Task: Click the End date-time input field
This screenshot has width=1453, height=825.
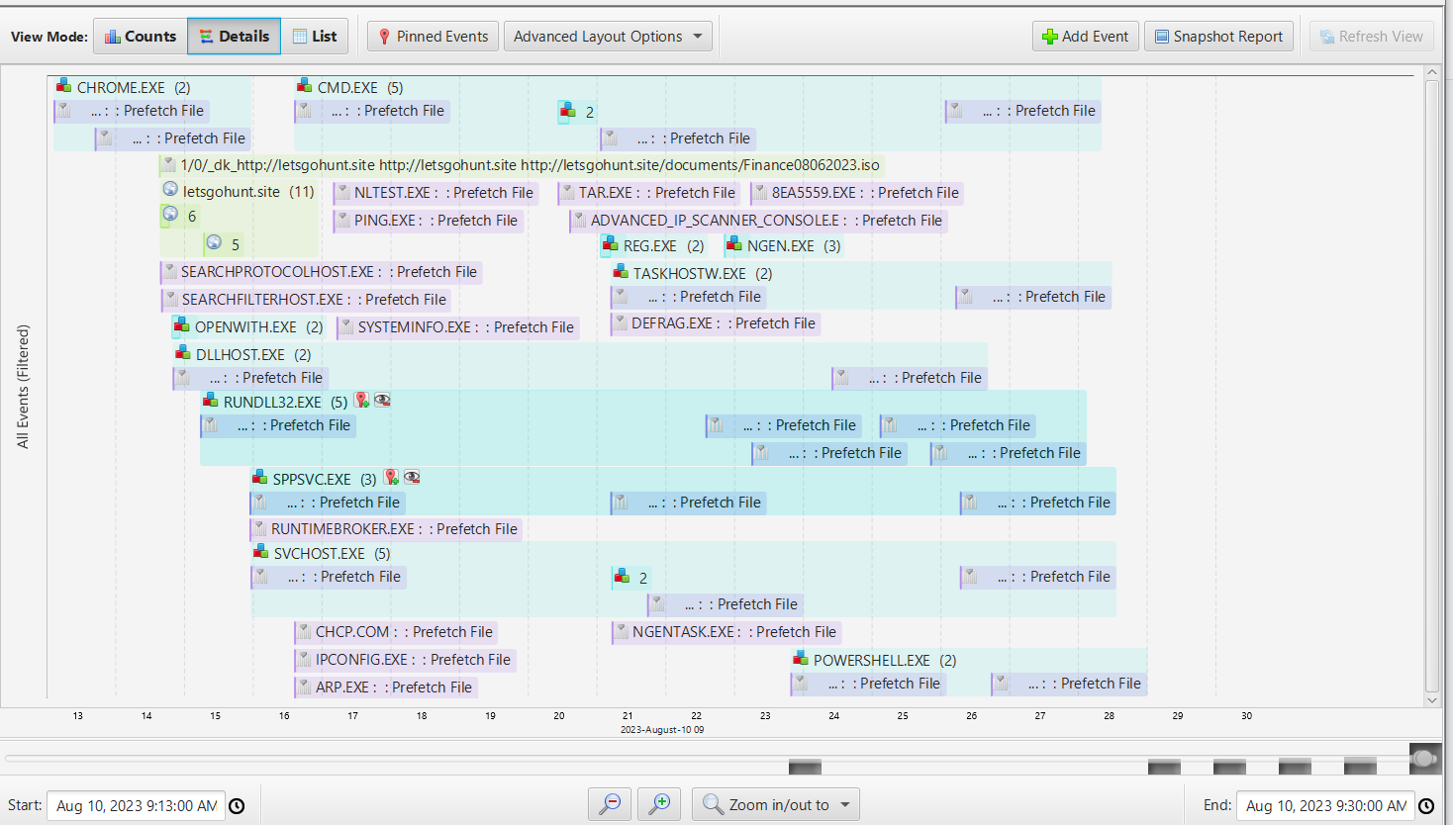Action: (x=1326, y=806)
